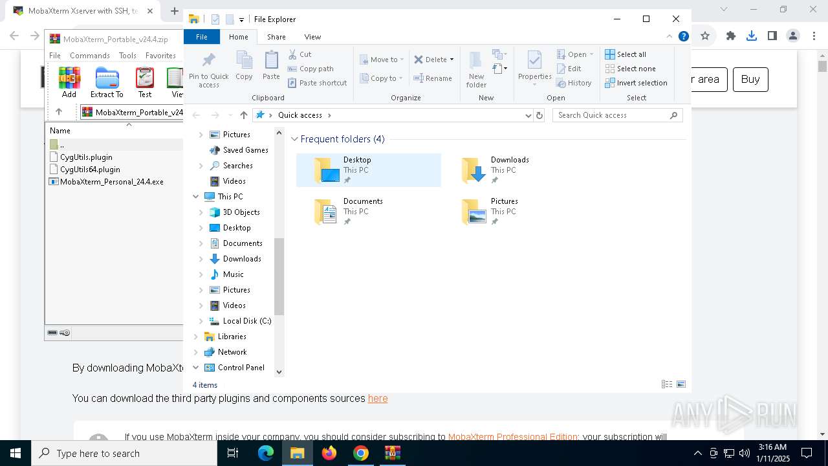
Task: Click Edit in Open group
Action: 569,69
